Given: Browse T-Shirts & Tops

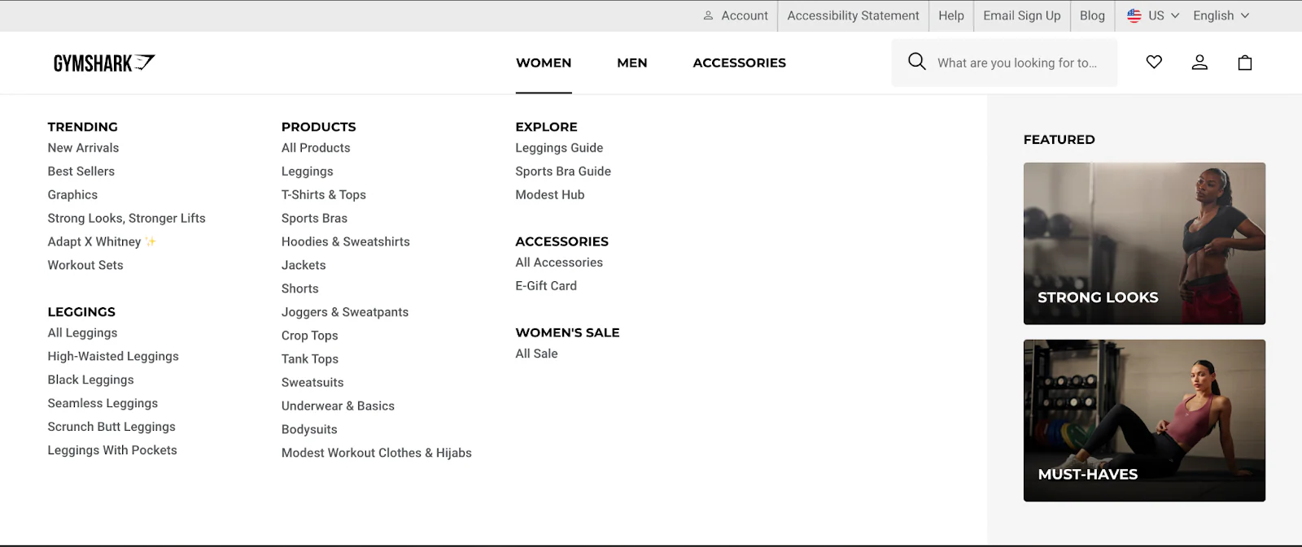Looking at the screenshot, I should coord(324,195).
